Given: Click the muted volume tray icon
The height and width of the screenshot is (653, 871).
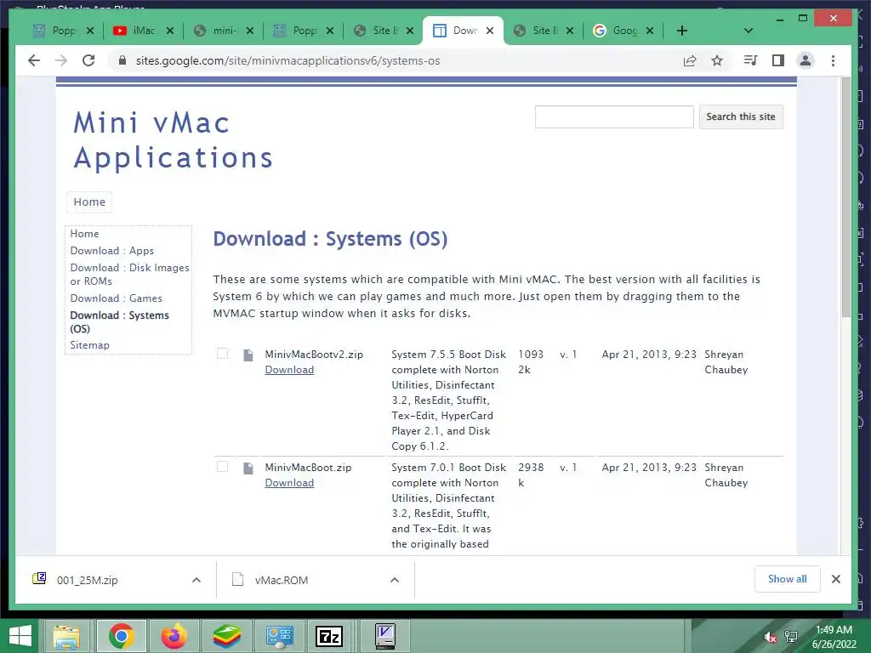Looking at the screenshot, I should coord(771,637).
